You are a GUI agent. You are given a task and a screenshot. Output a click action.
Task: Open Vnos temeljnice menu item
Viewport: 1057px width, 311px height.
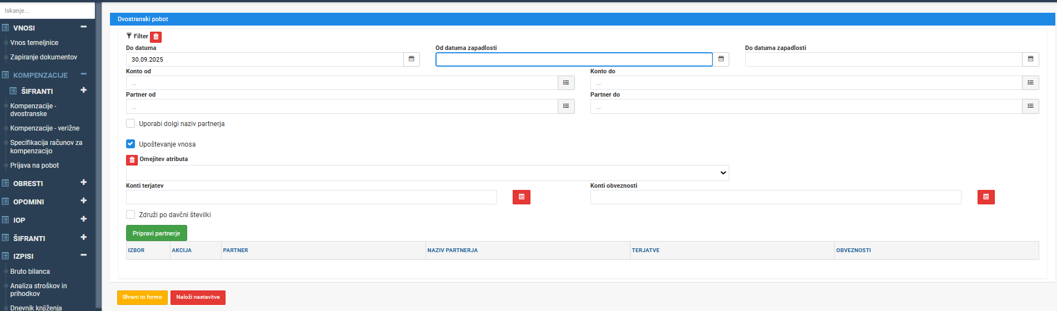click(x=34, y=43)
